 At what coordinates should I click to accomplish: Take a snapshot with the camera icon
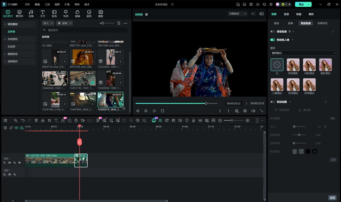(x=245, y=111)
